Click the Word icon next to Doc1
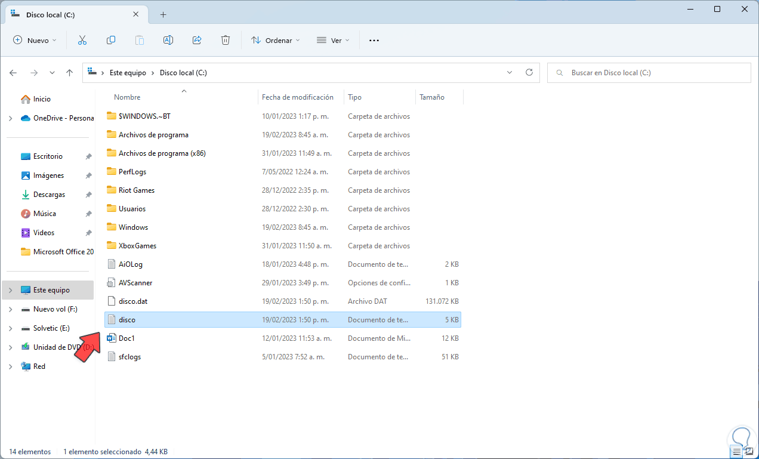The height and width of the screenshot is (459, 759). coord(111,338)
